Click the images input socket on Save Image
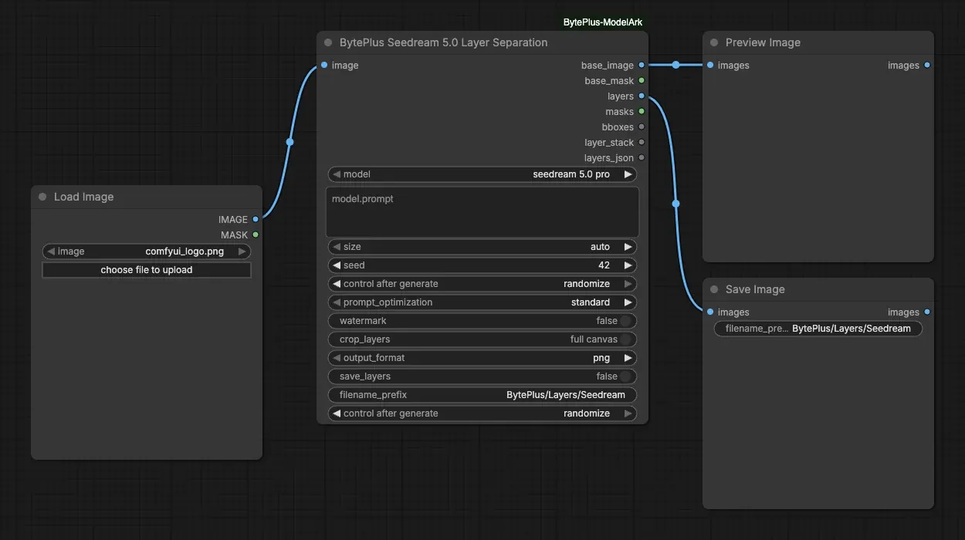The width and height of the screenshot is (965, 540). tap(710, 312)
